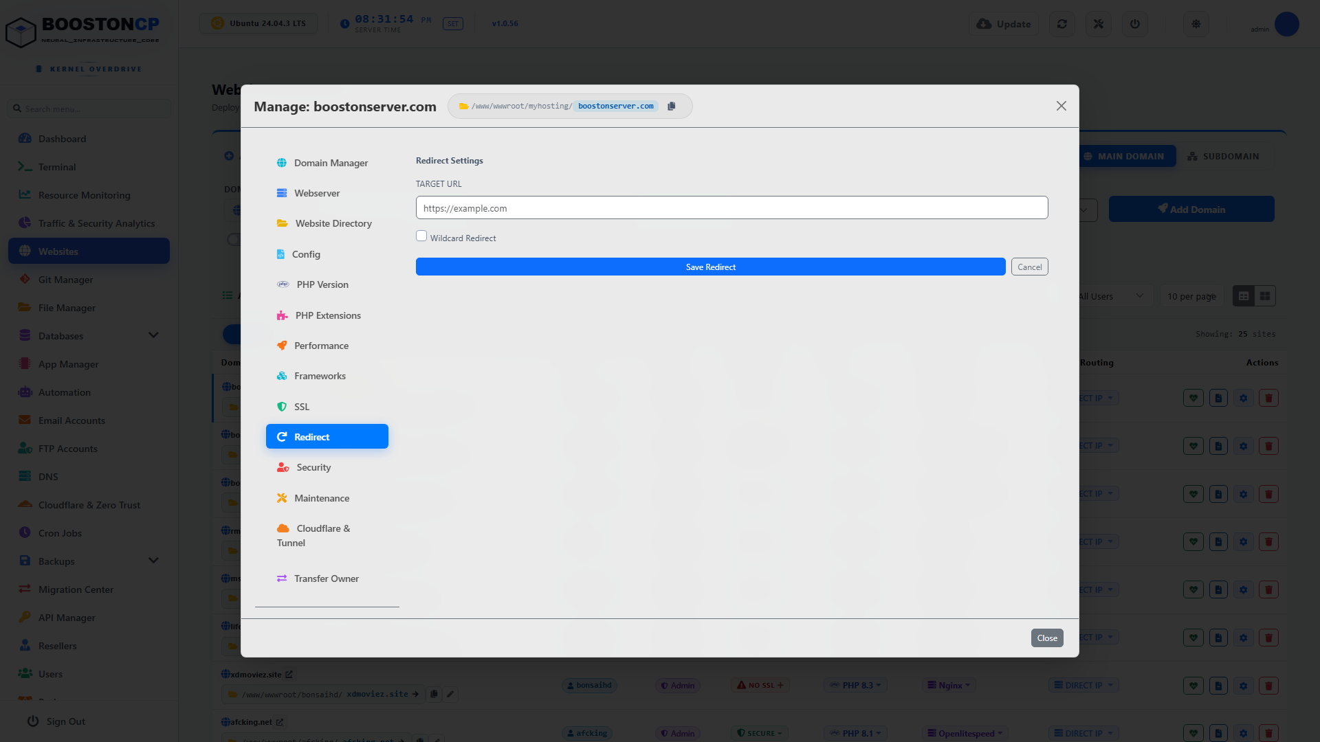1320x742 pixels.
Task: Go to Website Directory section
Action: point(327,223)
